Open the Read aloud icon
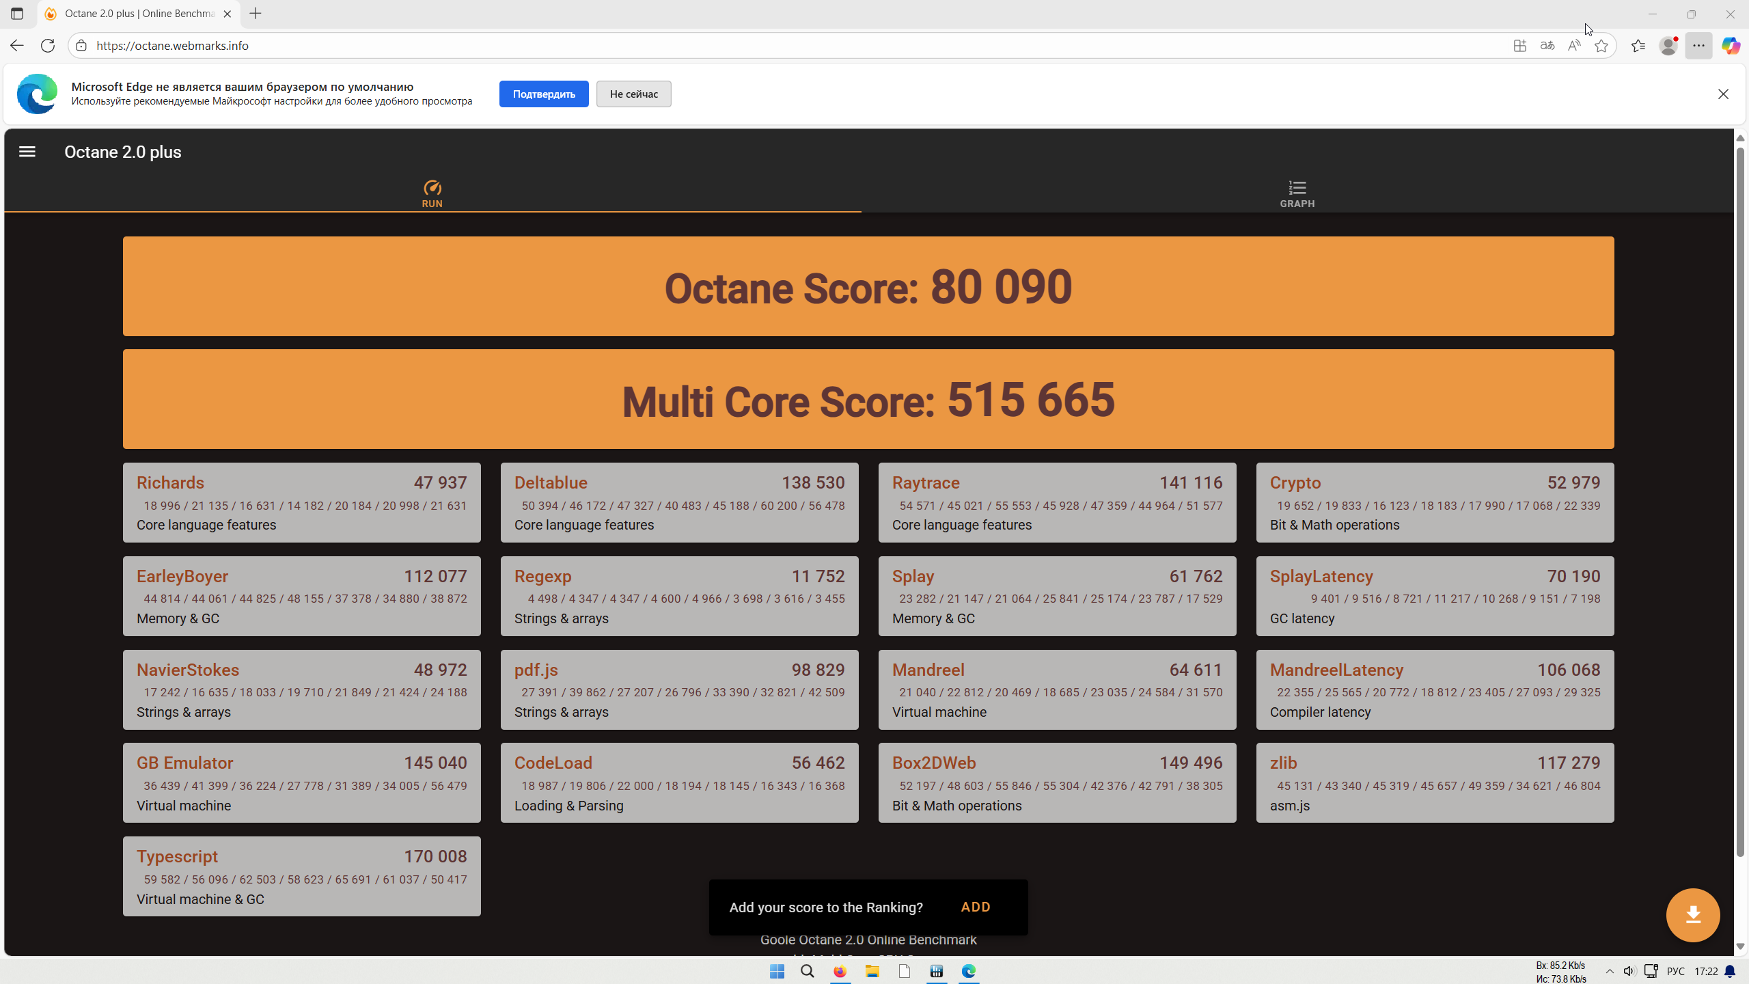 tap(1574, 46)
